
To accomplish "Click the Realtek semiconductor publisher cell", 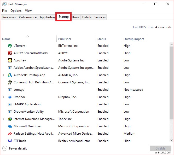I will click(74, 141).
